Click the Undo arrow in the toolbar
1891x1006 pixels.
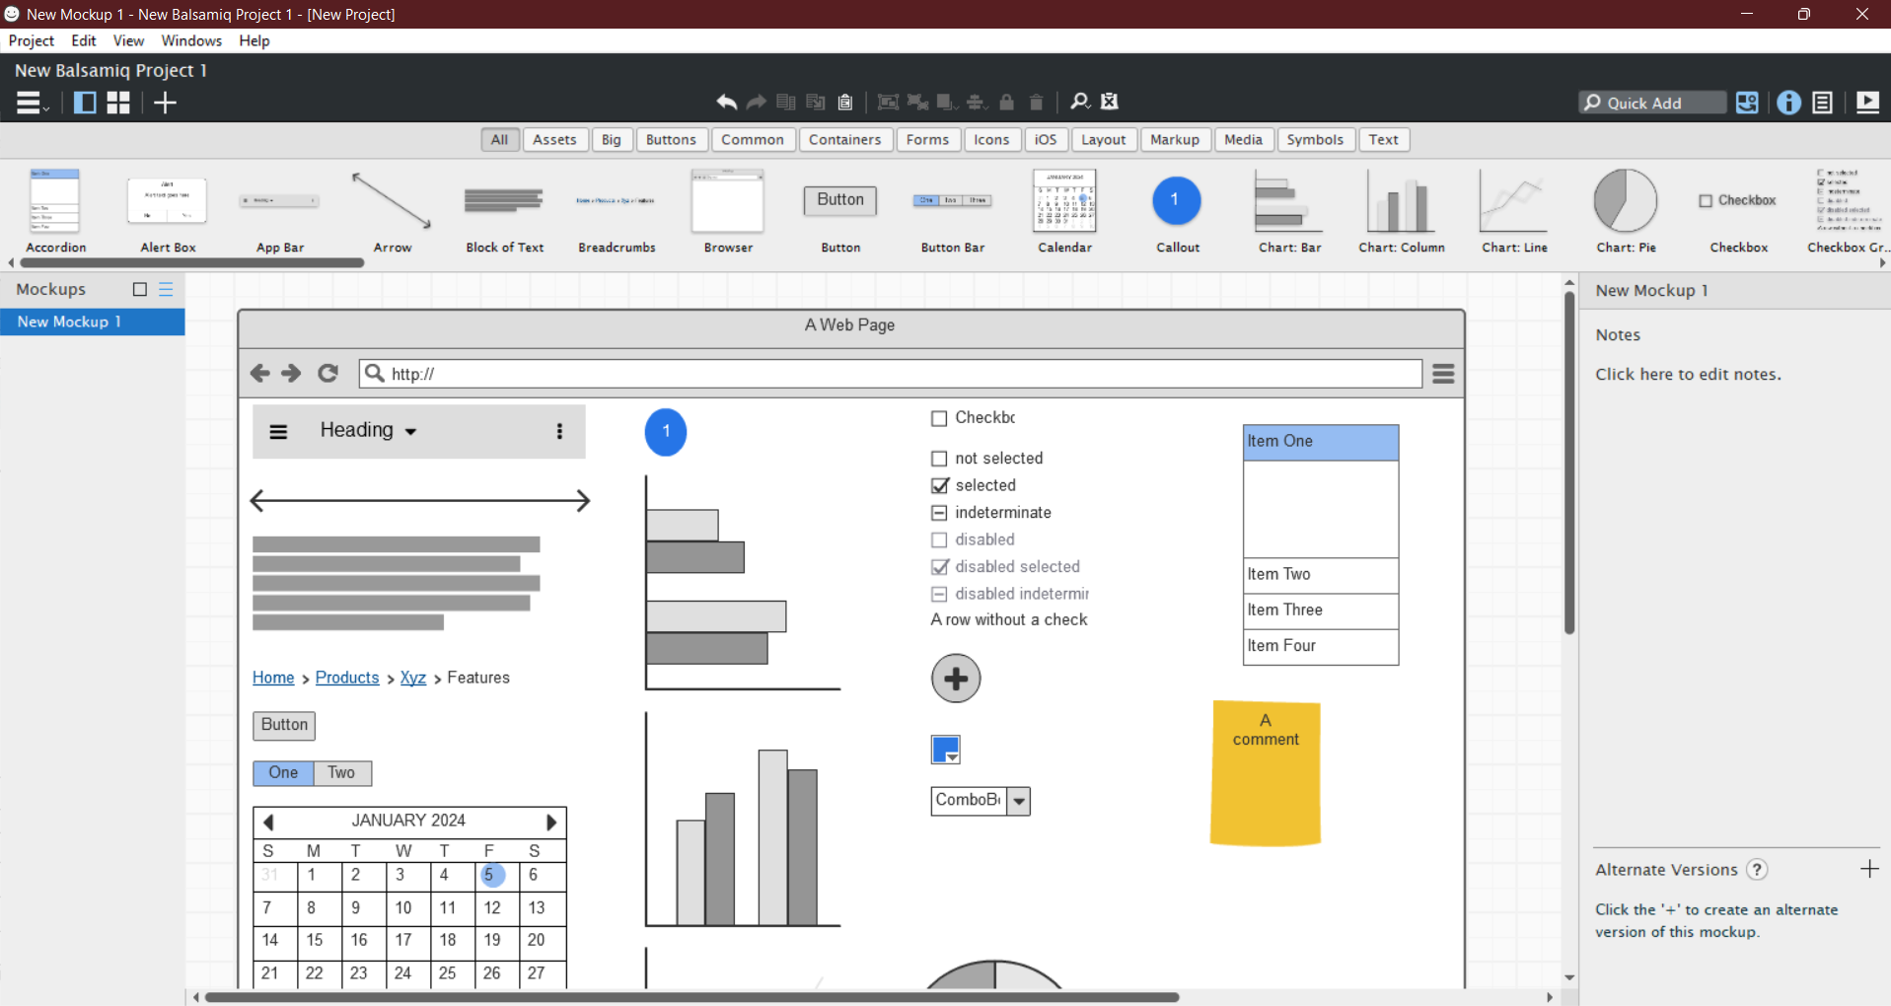(727, 102)
